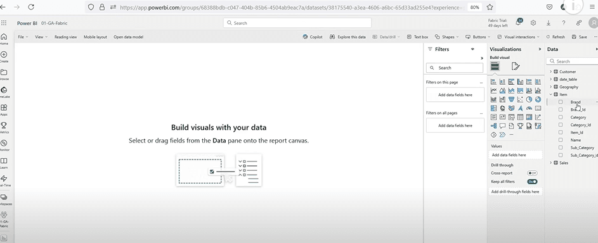Viewport: 598px width, 243px height.
Task: Expand the Sales table
Action: coord(550,163)
